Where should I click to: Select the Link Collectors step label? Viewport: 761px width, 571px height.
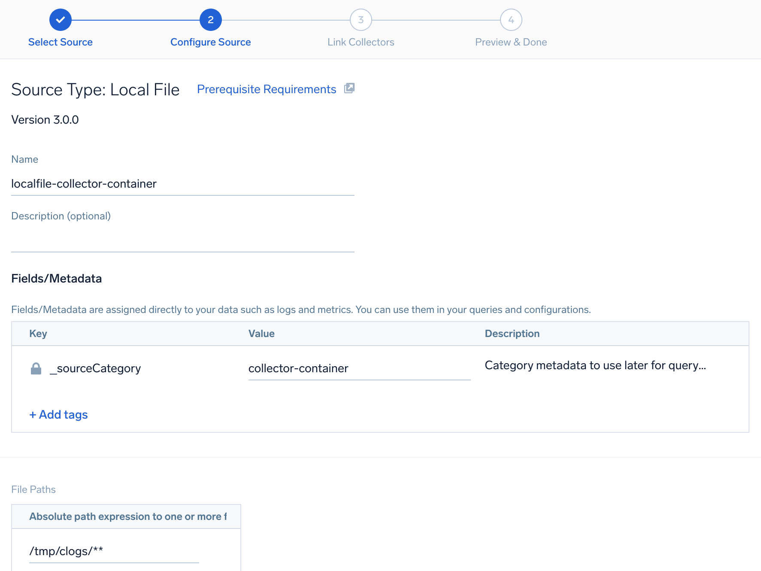coord(361,42)
